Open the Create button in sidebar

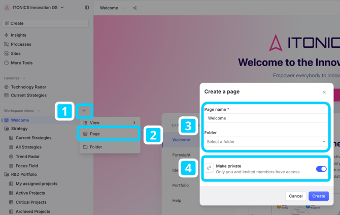tap(45, 23)
